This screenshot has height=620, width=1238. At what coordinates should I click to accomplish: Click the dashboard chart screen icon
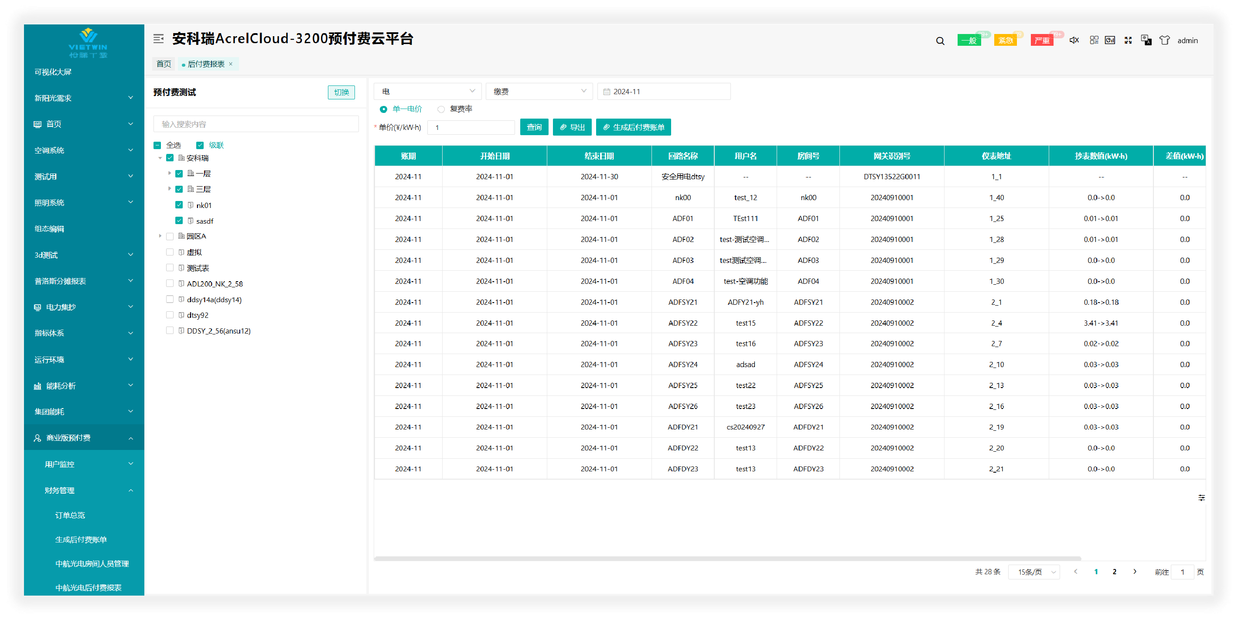tap(1110, 41)
